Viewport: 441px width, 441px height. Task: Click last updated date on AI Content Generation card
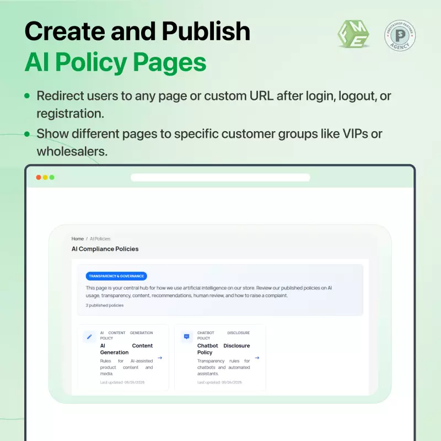tap(122, 383)
